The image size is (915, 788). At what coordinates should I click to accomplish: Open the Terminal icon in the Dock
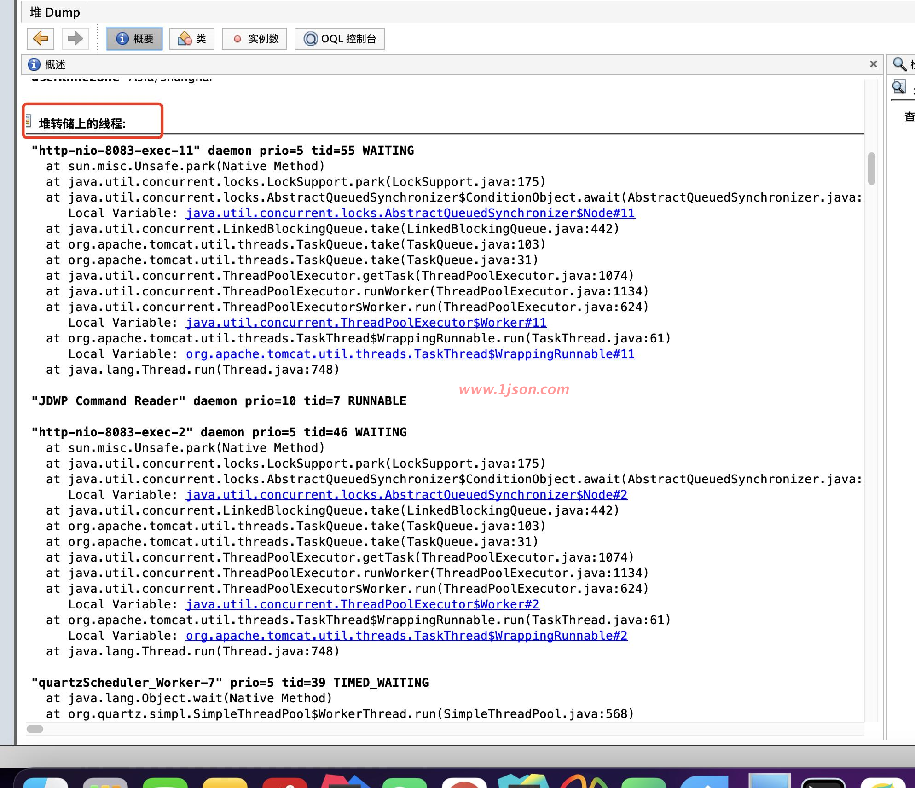point(823,782)
